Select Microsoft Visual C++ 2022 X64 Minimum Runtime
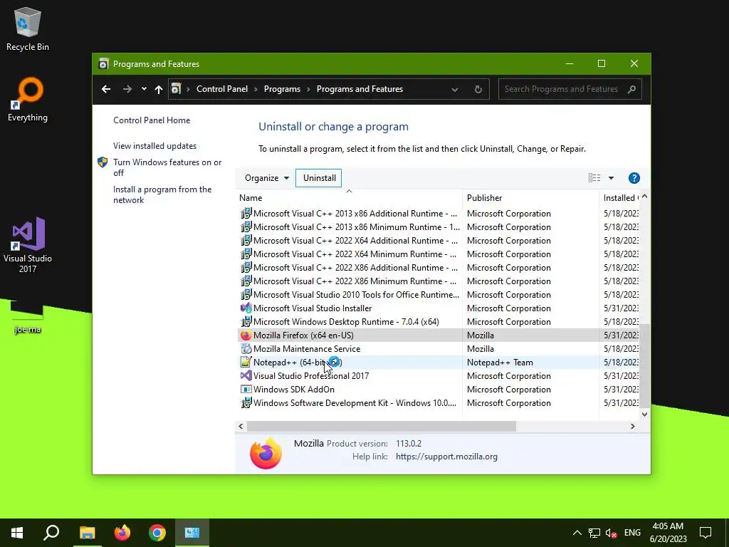The height and width of the screenshot is (547, 729). pos(438,254)
